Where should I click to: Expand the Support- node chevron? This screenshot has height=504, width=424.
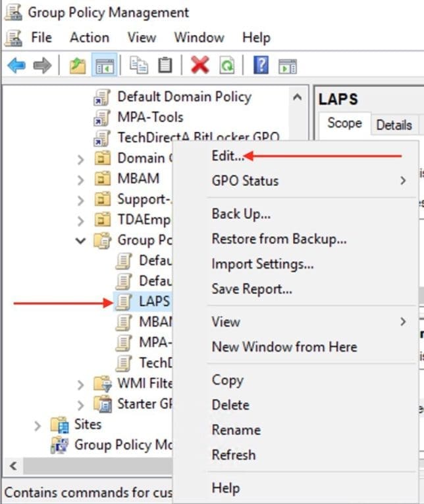coord(80,201)
